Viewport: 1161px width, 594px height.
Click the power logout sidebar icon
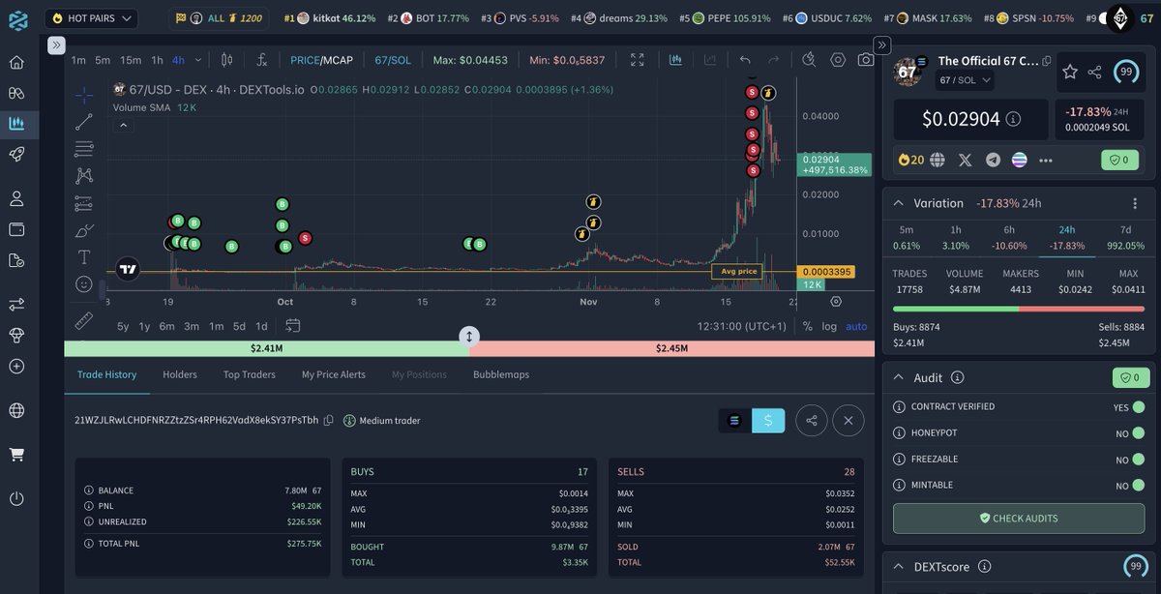(x=16, y=498)
